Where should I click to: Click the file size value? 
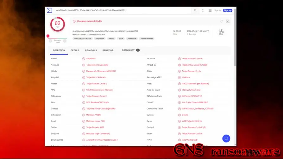click(x=177, y=31)
